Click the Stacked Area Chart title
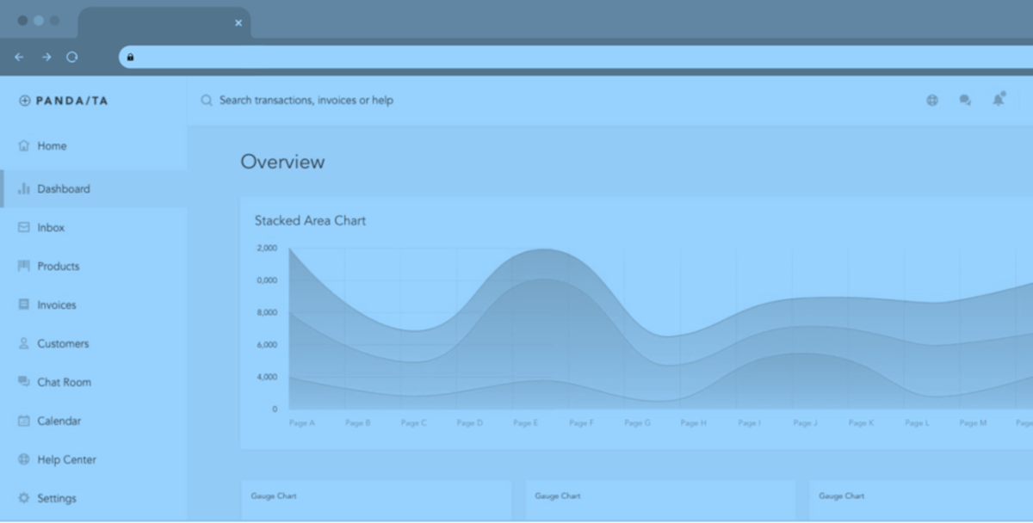Image resolution: width=1033 pixels, height=523 pixels. 310,221
